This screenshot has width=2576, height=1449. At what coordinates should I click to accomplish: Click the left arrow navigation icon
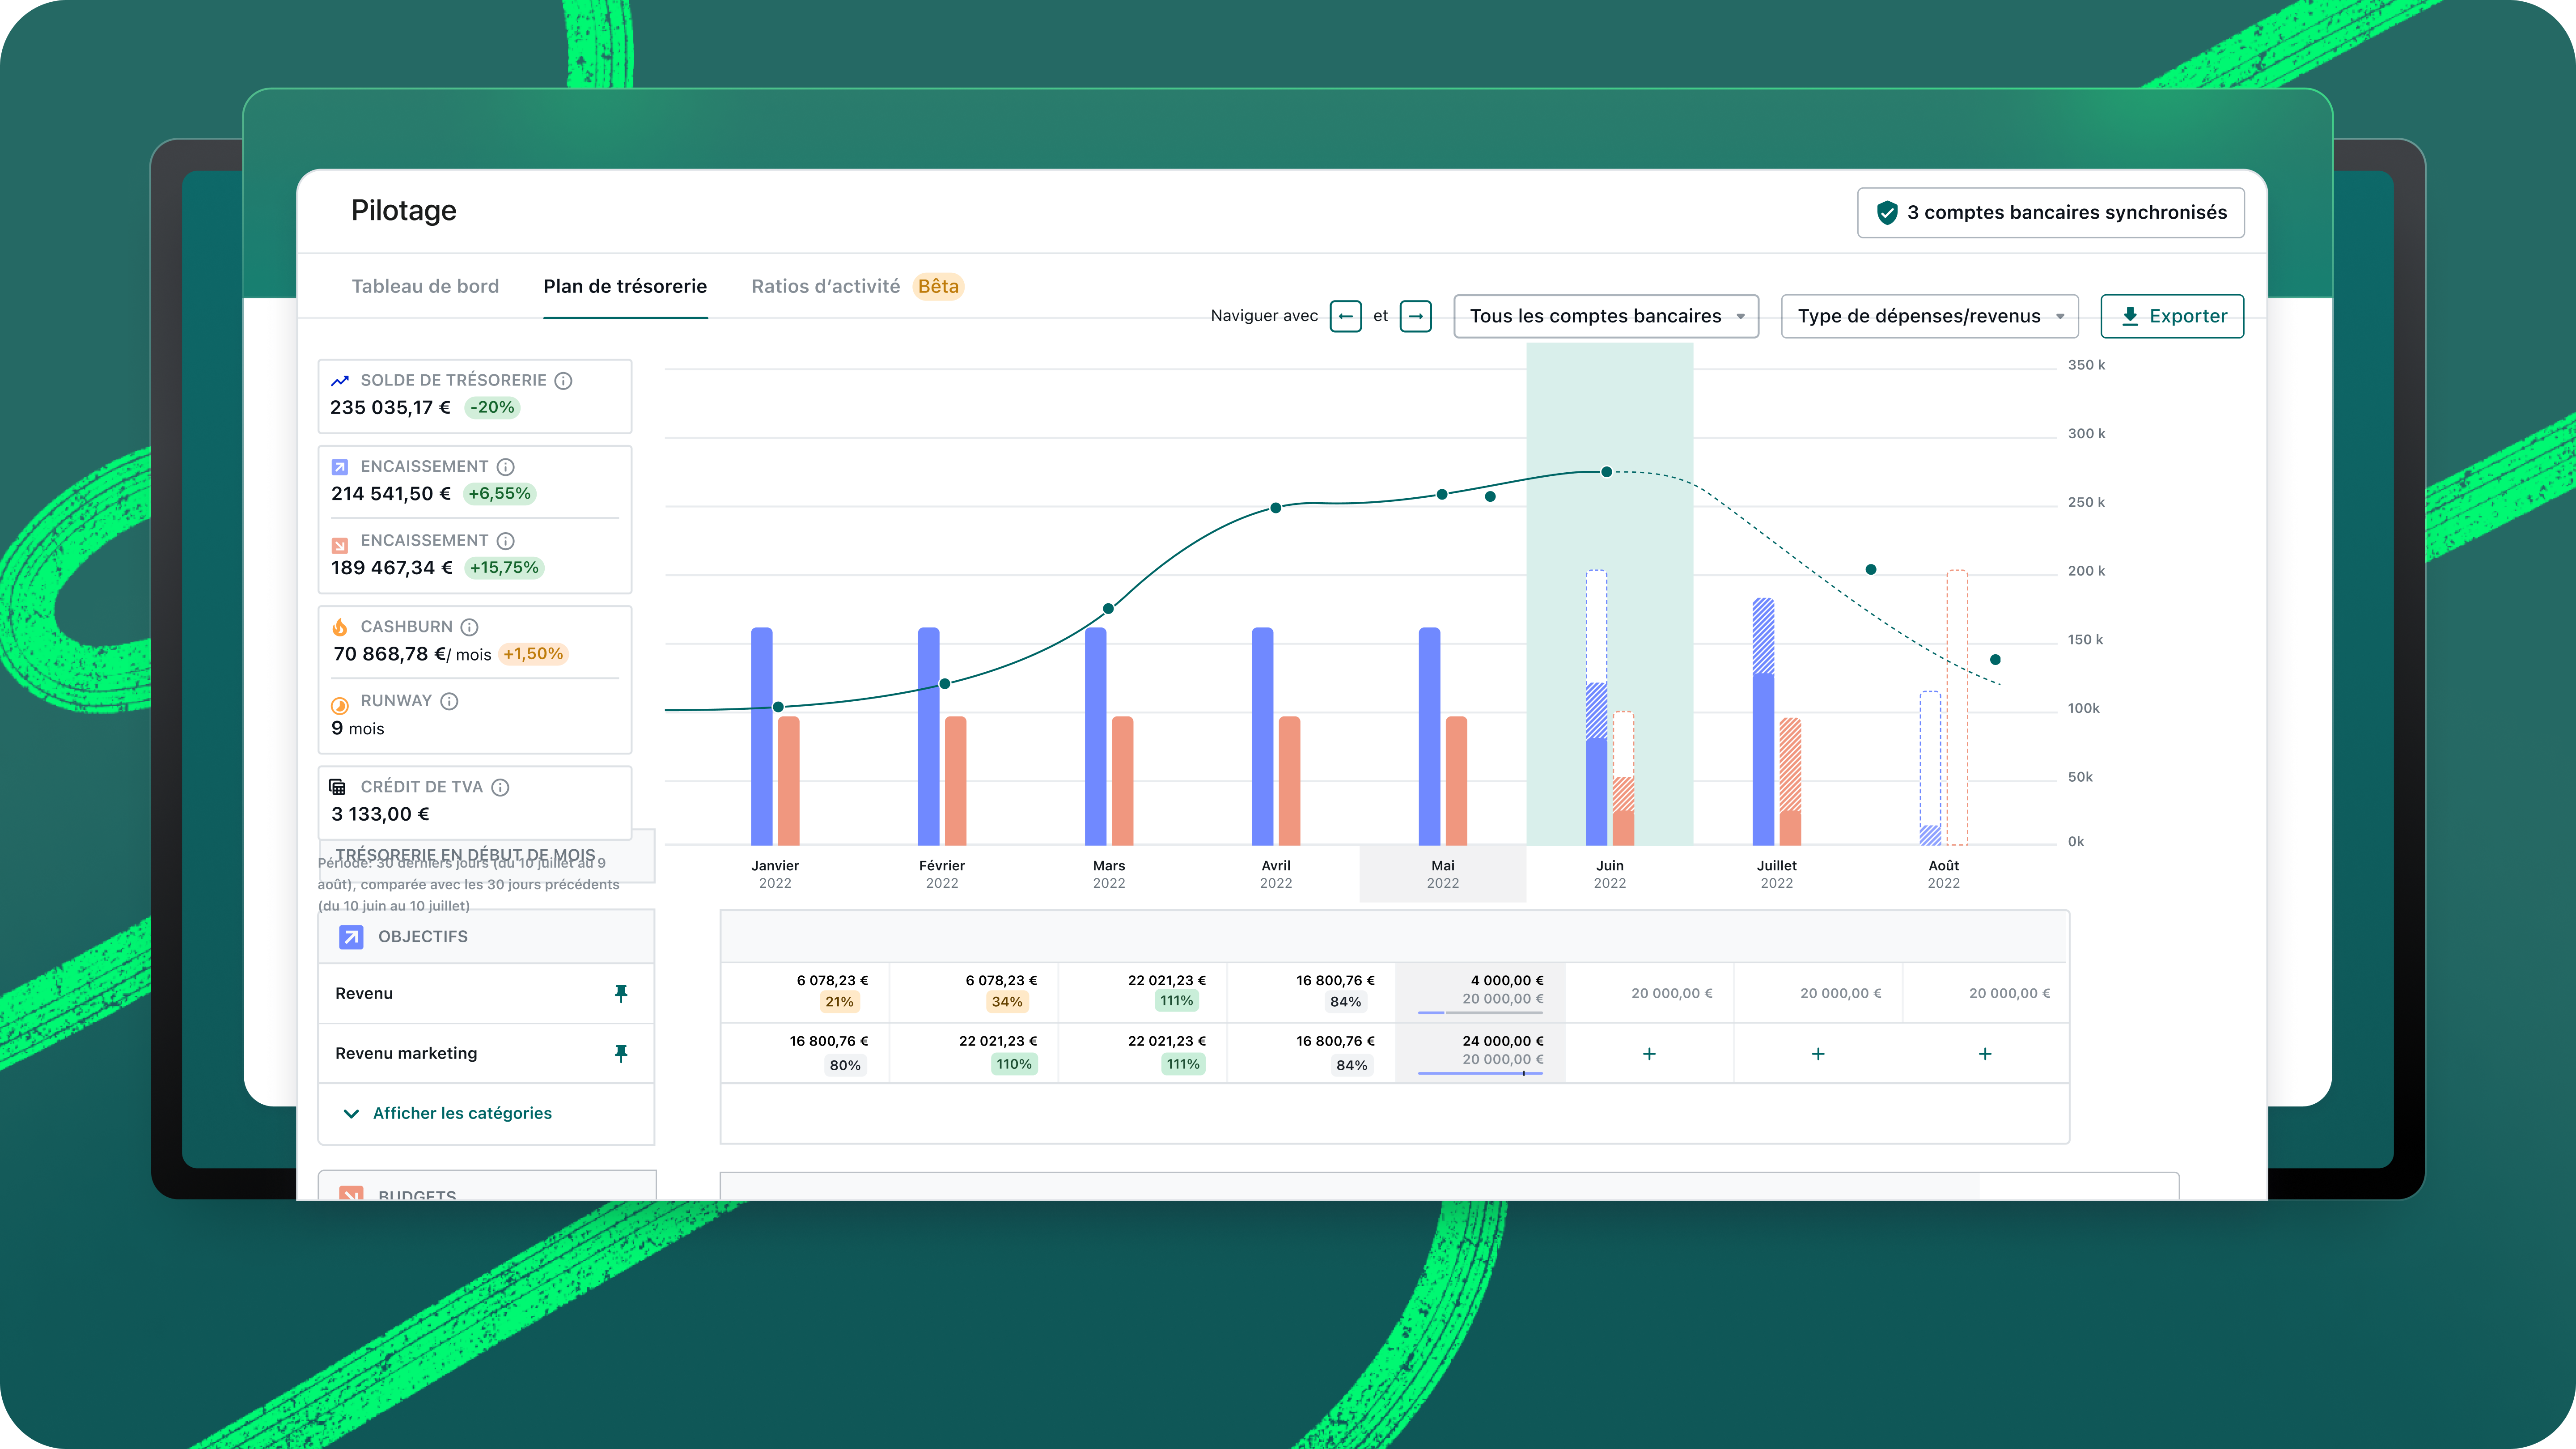[1345, 316]
